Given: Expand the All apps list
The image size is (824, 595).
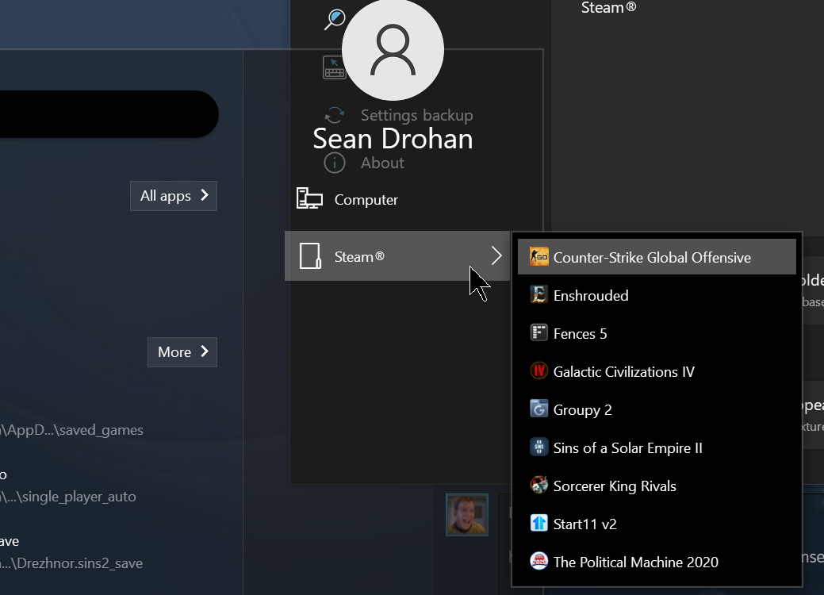Looking at the screenshot, I should (x=173, y=195).
